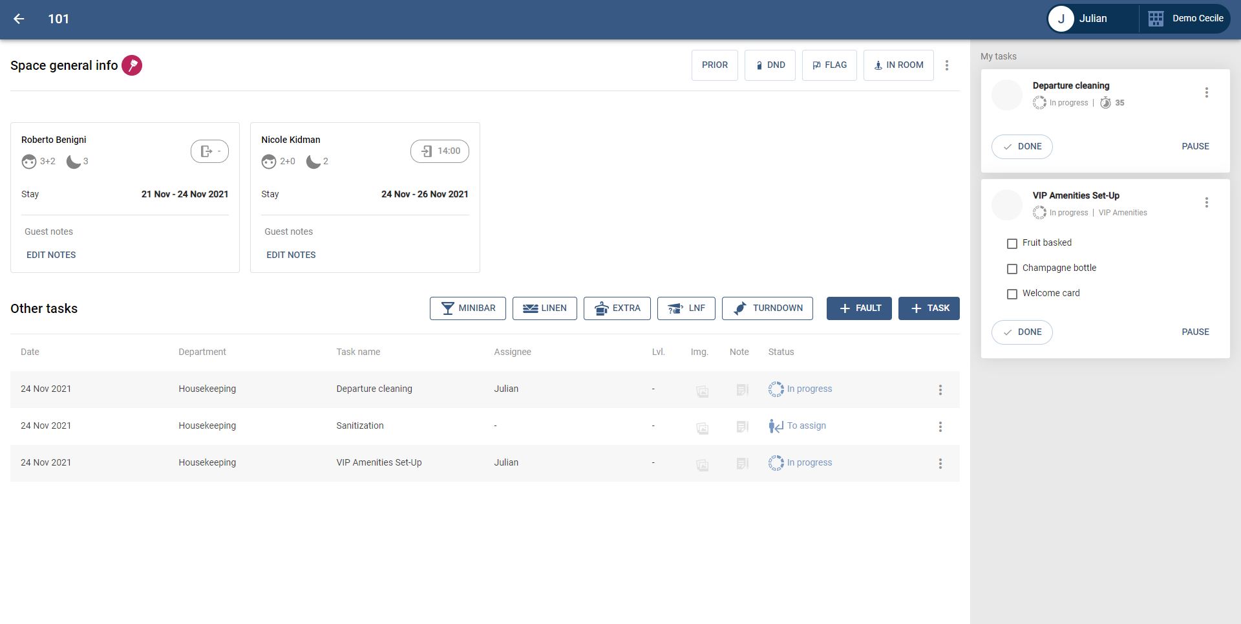Mark VIP Amenities Set-Up as DONE
This screenshot has width=1241, height=624.
pos(1022,332)
